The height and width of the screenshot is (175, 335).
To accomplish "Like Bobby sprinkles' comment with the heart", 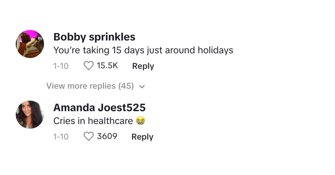I will pyautogui.click(x=89, y=66).
